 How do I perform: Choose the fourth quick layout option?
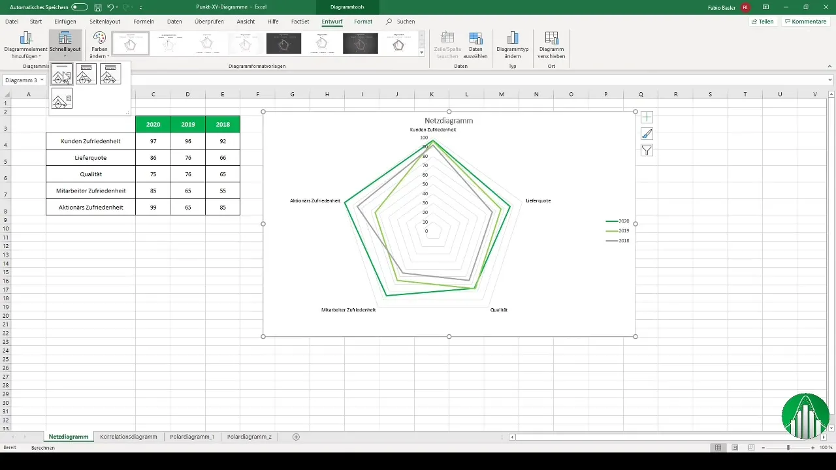[x=62, y=99]
